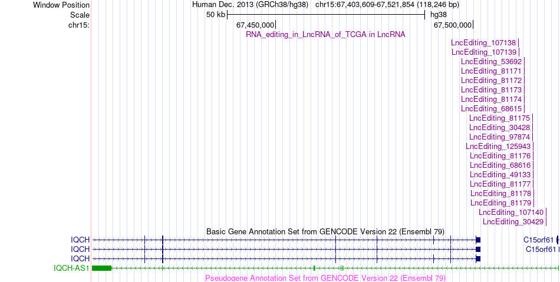
Task: Click the Pseudogene Annotation Set track title
Action: (325, 278)
